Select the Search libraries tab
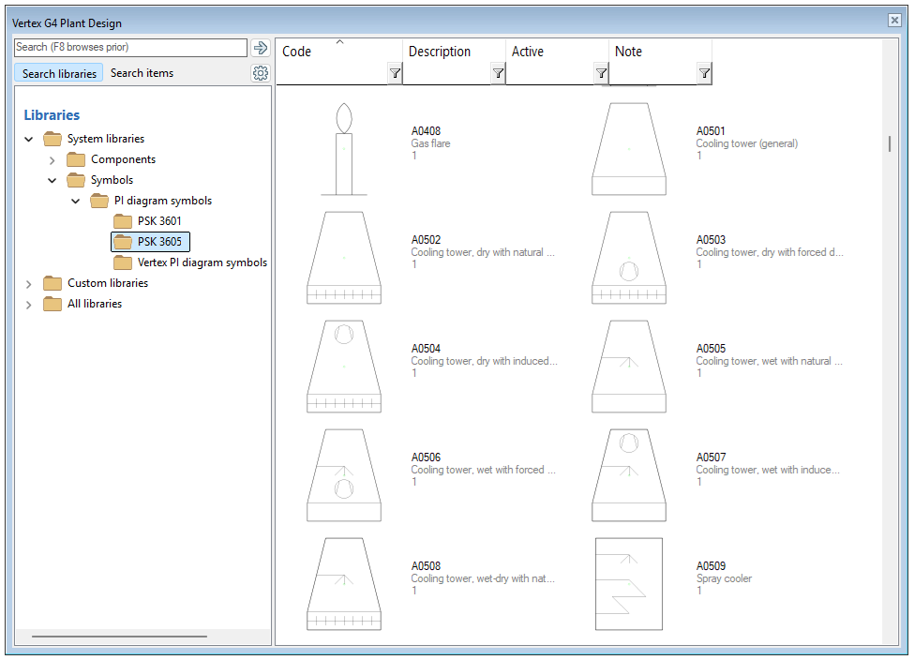The height and width of the screenshot is (660, 914). coord(58,73)
